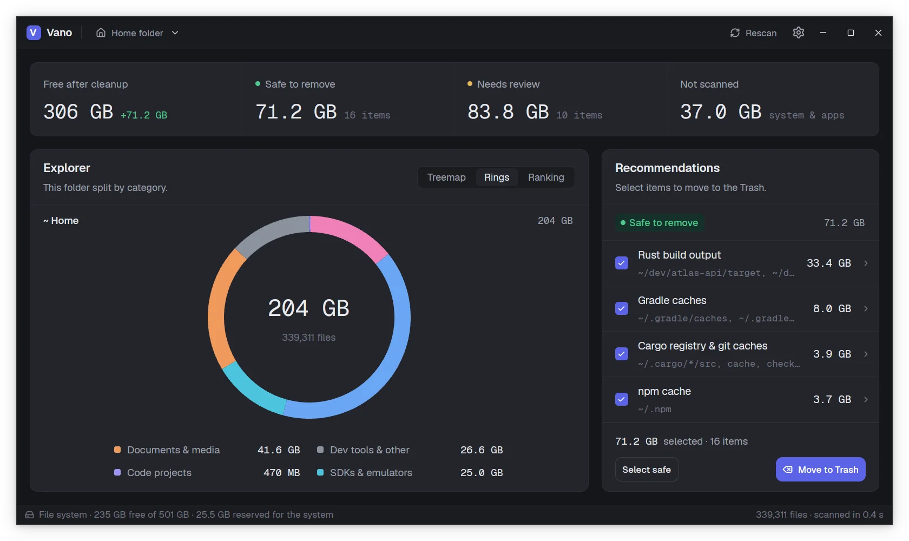
Task: Click the "235 GB free of 501 GB" status text
Action: click(142, 514)
